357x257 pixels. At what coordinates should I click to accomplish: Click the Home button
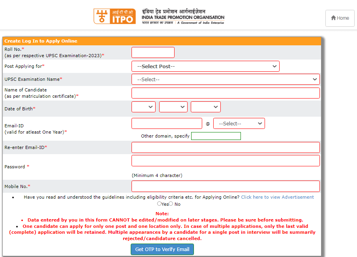[x=340, y=18]
